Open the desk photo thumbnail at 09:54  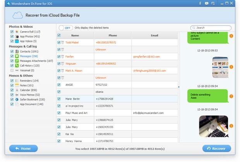[214, 126]
